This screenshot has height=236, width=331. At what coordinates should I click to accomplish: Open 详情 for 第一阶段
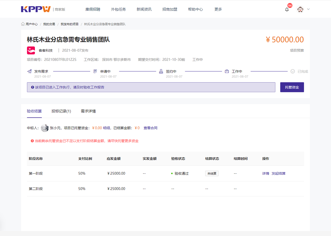[x=266, y=174]
